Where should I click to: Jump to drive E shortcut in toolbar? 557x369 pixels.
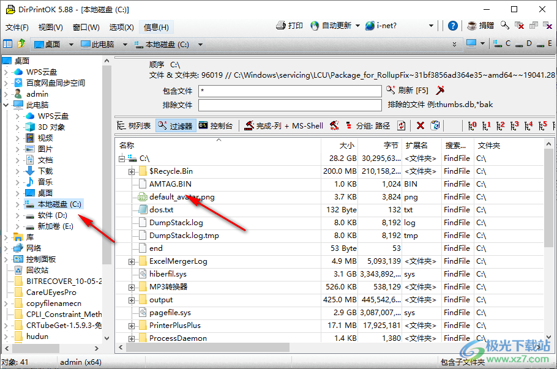[x=545, y=43]
